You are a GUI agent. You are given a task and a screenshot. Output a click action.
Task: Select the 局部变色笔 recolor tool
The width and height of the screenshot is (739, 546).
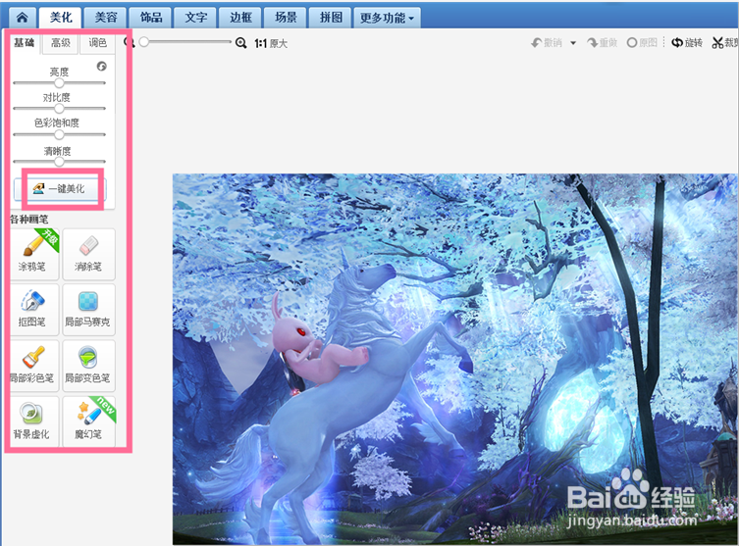(x=88, y=366)
